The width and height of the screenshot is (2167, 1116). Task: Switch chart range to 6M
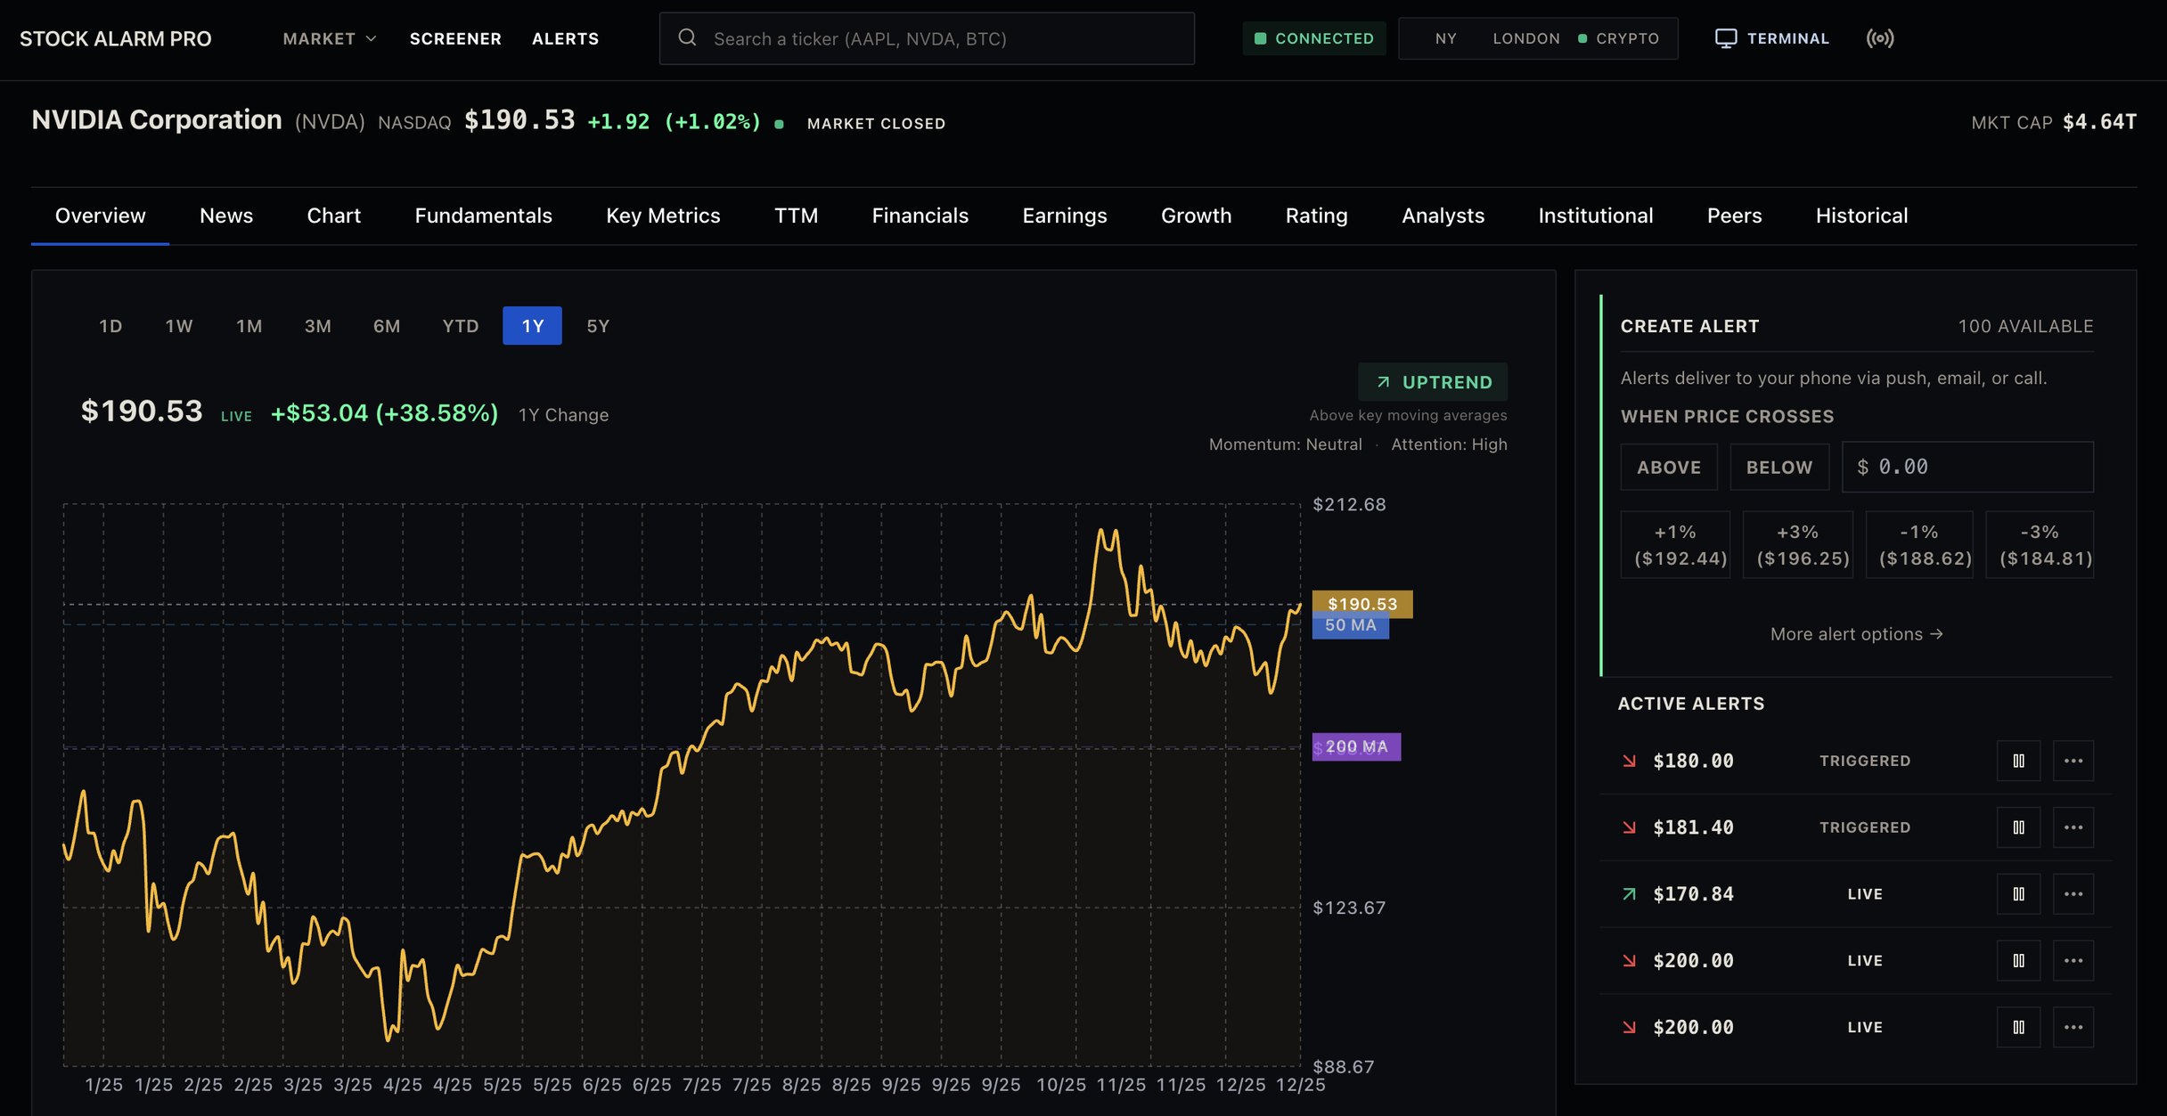[387, 326]
